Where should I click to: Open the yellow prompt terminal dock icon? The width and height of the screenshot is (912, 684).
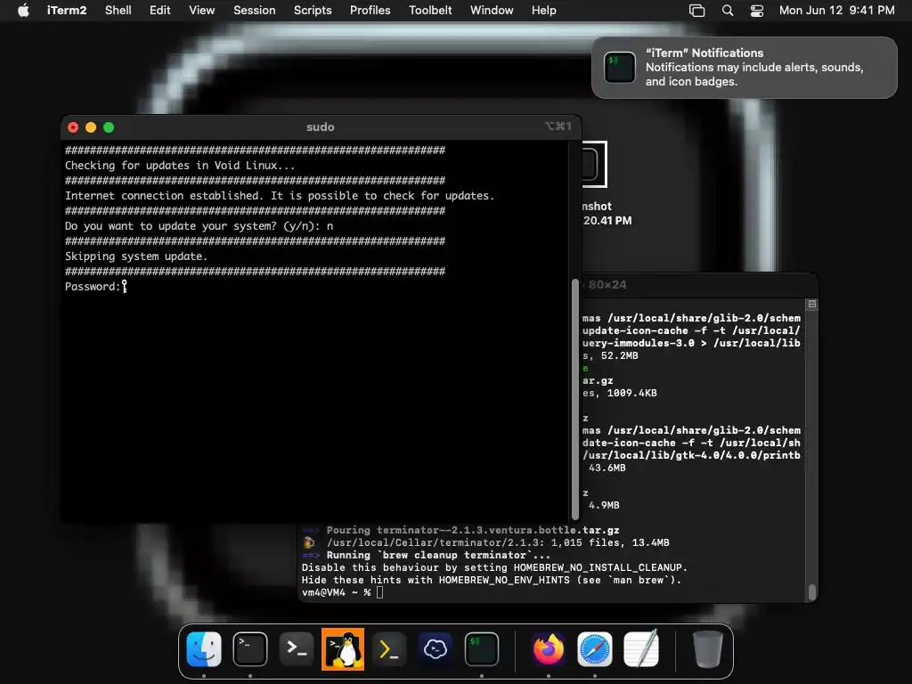pyautogui.click(x=389, y=649)
